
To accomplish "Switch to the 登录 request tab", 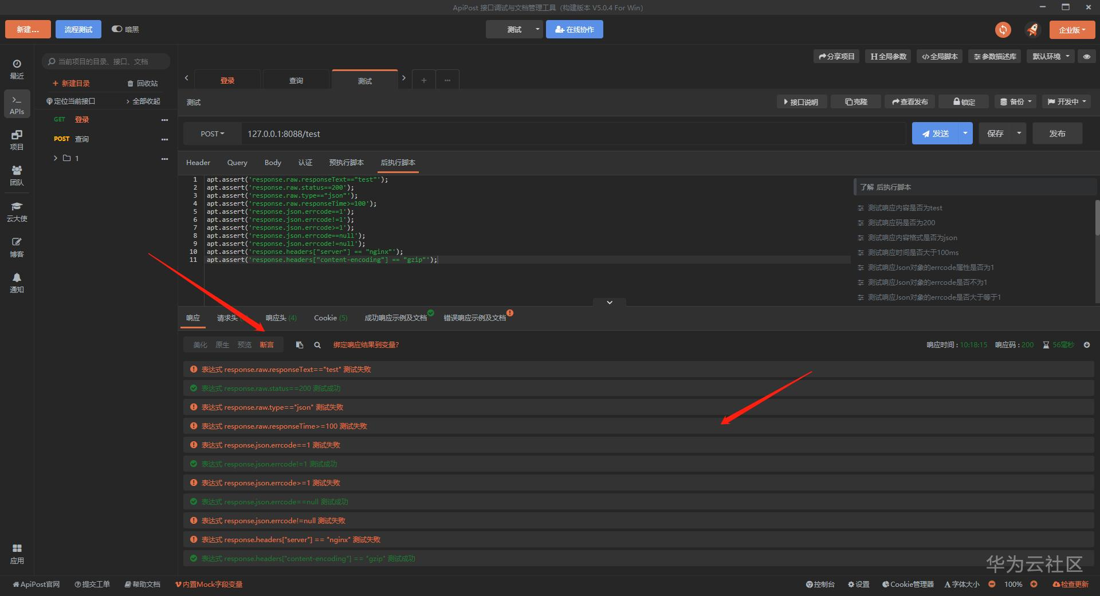I will click(x=227, y=81).
